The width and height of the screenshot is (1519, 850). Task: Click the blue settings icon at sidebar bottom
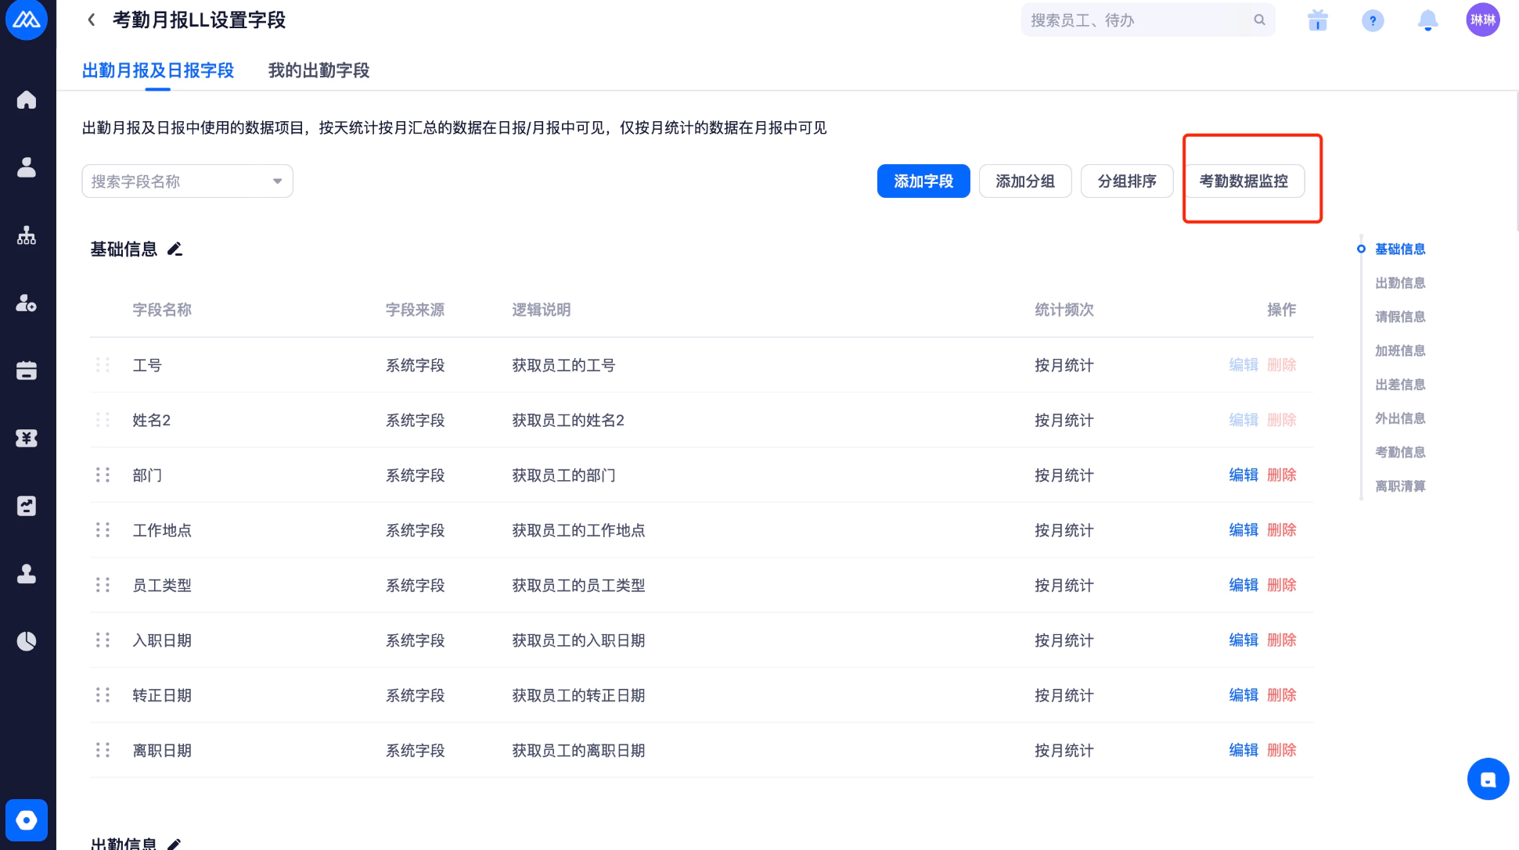pos(27,820)
